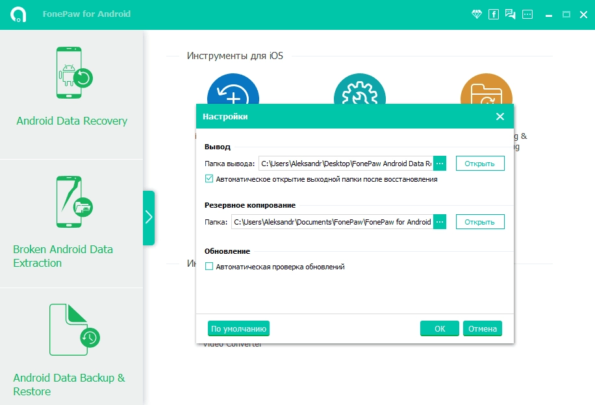
Task: Close the Настройки dialog
Action: point(500,116)
